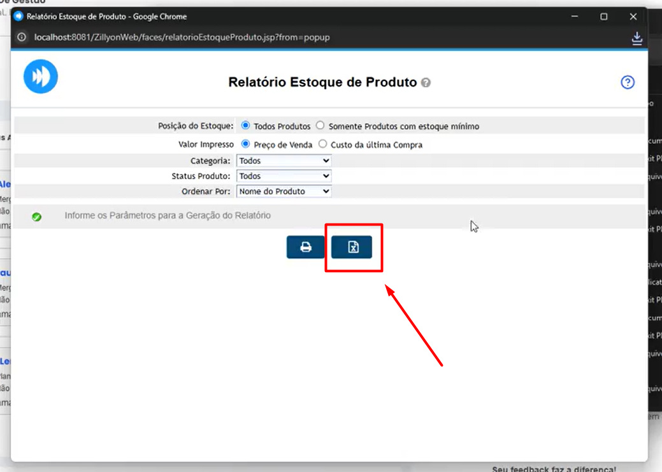Click the blue Zillyon logo

coord(41,76)
